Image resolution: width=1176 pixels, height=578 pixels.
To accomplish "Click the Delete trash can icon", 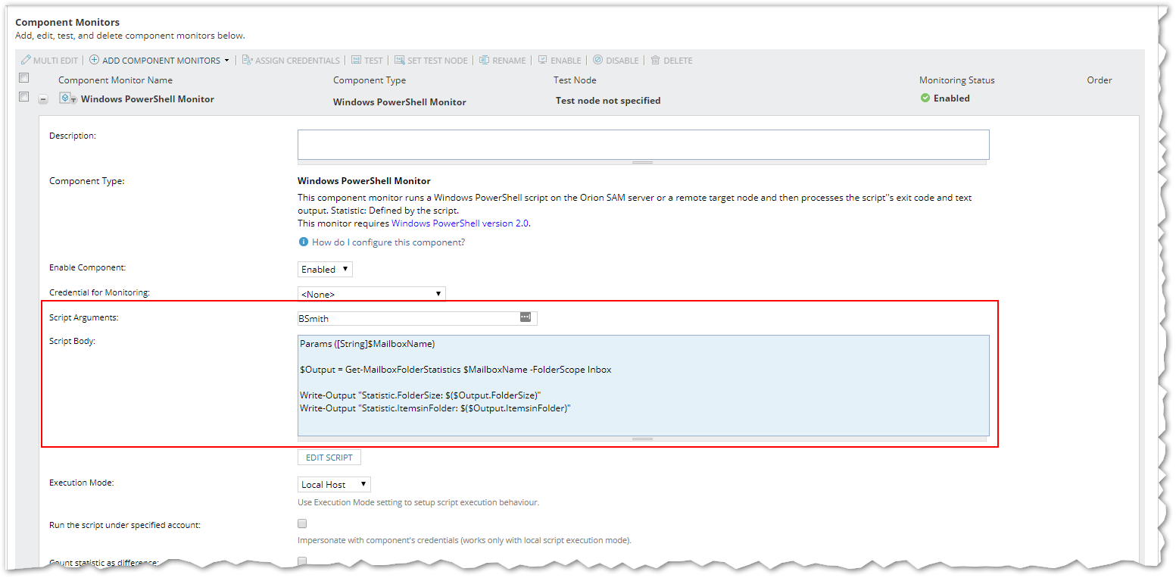I will coord(656,60).
